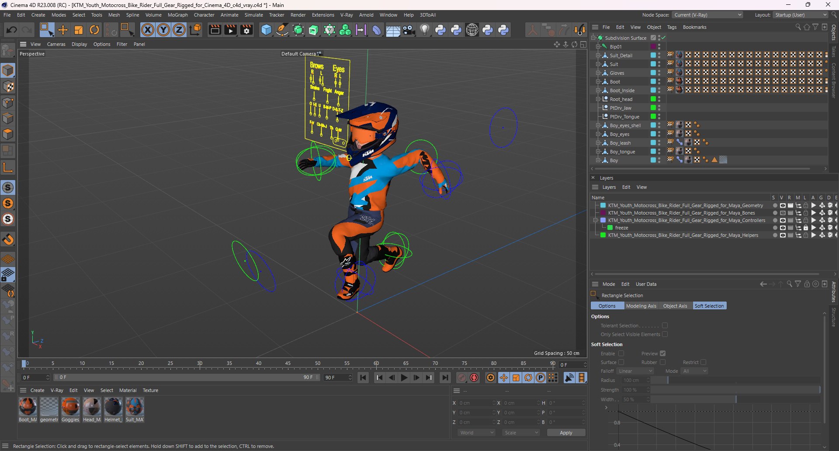Switch to Object Axis tab

(x=675, y=306)
